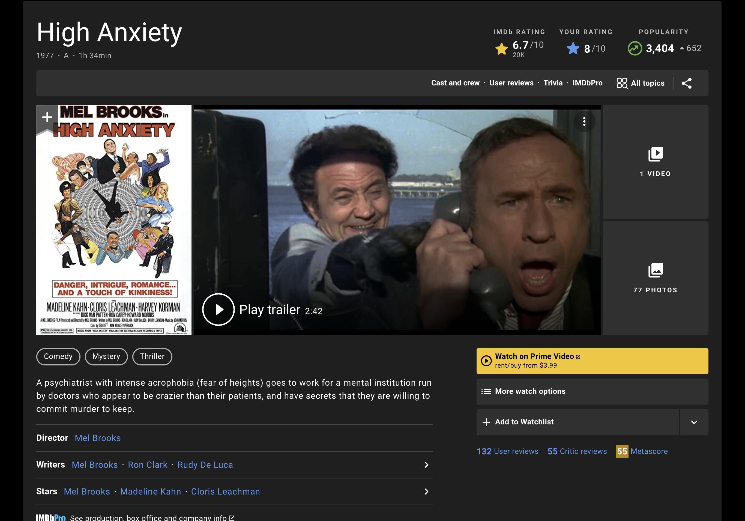Expand the Writers row chevron
This screenshot has height=521, width=745.
coord(426,465)
